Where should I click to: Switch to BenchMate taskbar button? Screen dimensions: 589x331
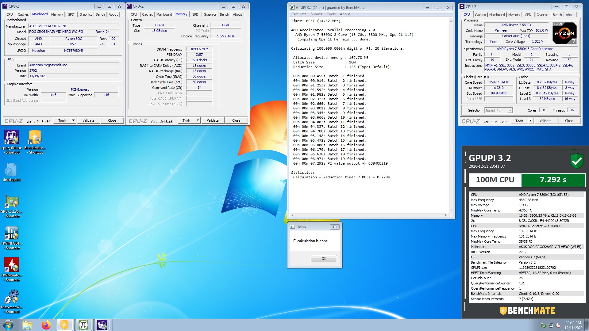click(x=64, y=325)
